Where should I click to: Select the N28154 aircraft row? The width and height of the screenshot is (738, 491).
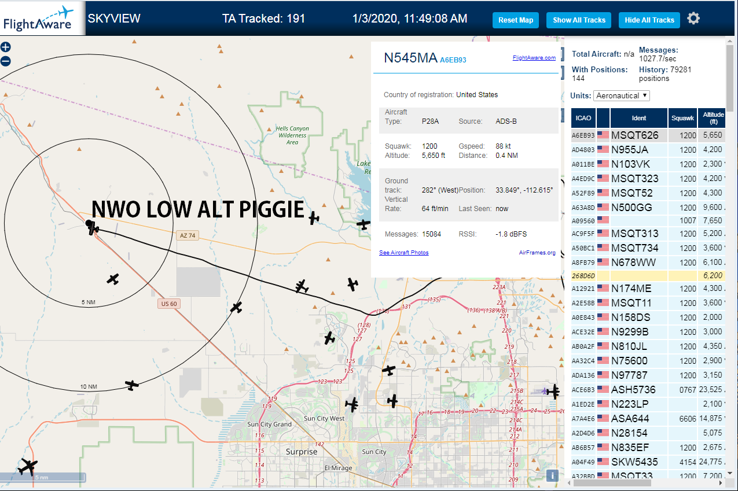[x=648, y=433]
